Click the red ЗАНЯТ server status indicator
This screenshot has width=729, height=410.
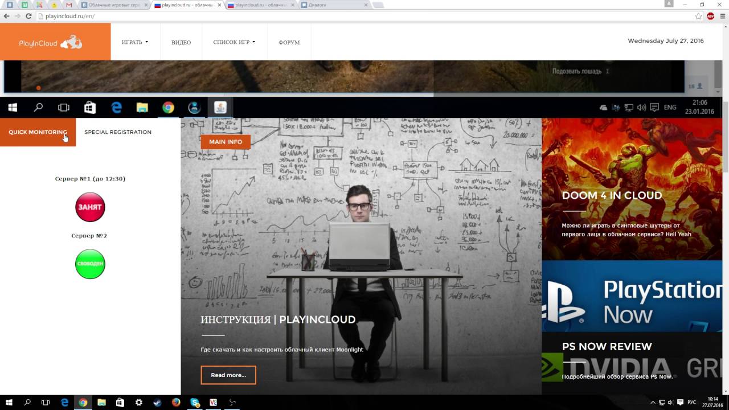pos(90,207)
